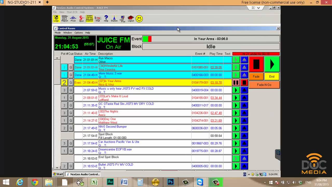Play the Music u only hear row
This screenshot has width=332, height=187.
[236, 90]
